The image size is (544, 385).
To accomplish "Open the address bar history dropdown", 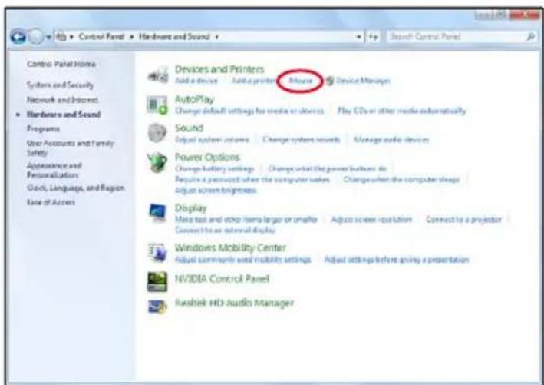I will pos(359,37).
